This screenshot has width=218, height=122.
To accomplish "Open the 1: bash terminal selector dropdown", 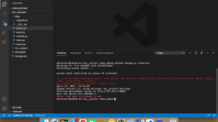I will pos(170,53).
